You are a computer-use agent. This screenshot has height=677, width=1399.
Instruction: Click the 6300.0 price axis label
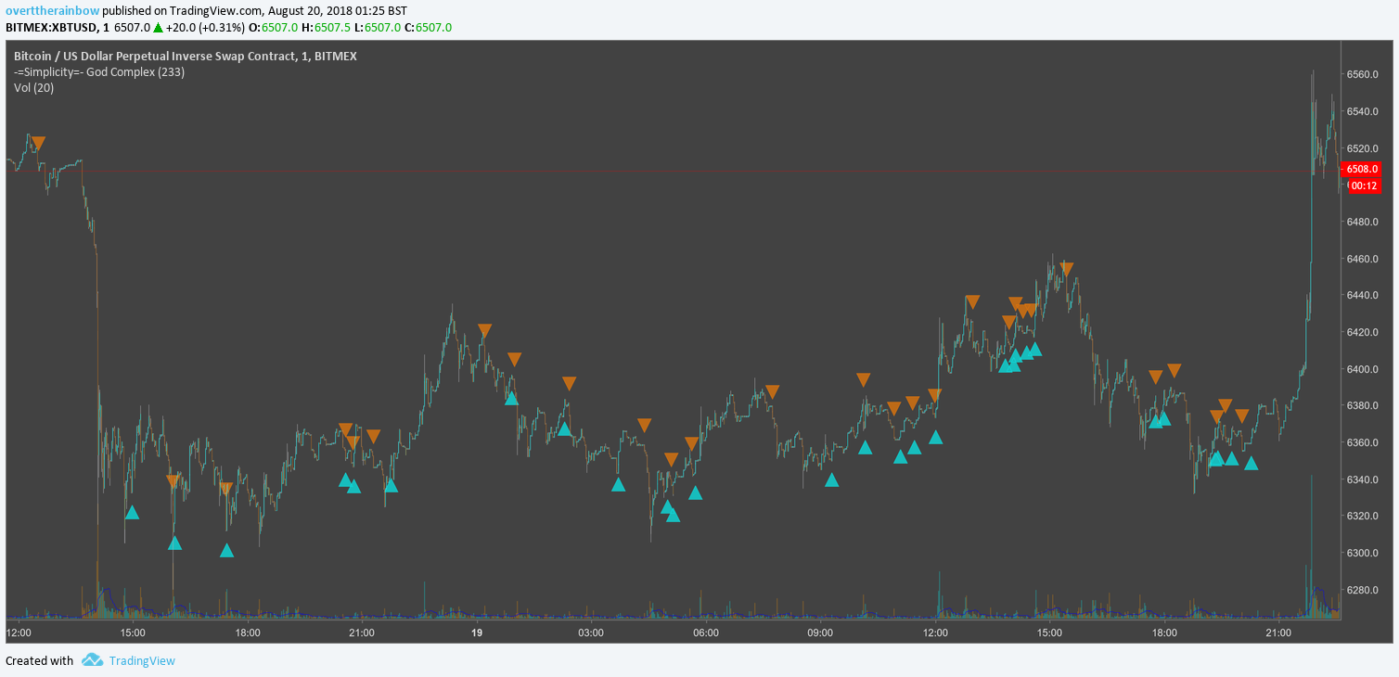click(1364, 553)
